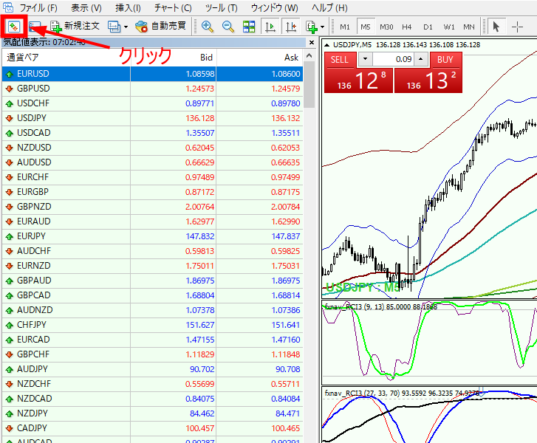The image size is (537, 443).
Task: Open the 挿入(I) menu
Action: 128,7
